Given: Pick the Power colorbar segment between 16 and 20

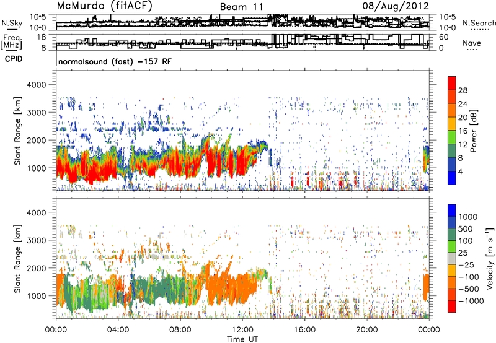Looking at the screenshot, I should [x=452, y=124].
